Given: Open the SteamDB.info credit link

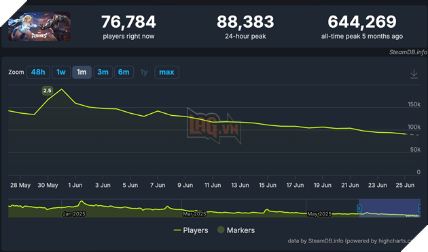Looking at the screenshot, I should pos(408,52).
